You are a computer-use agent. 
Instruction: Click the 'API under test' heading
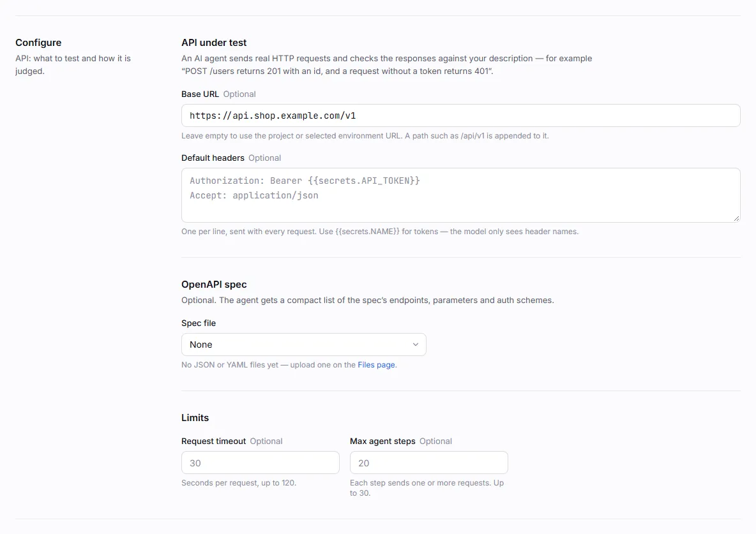tap(214, 42)
